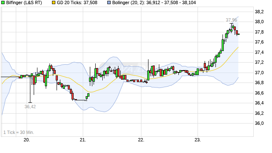This screenshot has height=153, width=272.
Task: Click the 36,0 price axis label
Action: [259, 124]
